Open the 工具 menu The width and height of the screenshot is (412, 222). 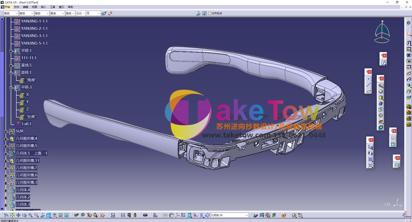click(x=52, y=7)
